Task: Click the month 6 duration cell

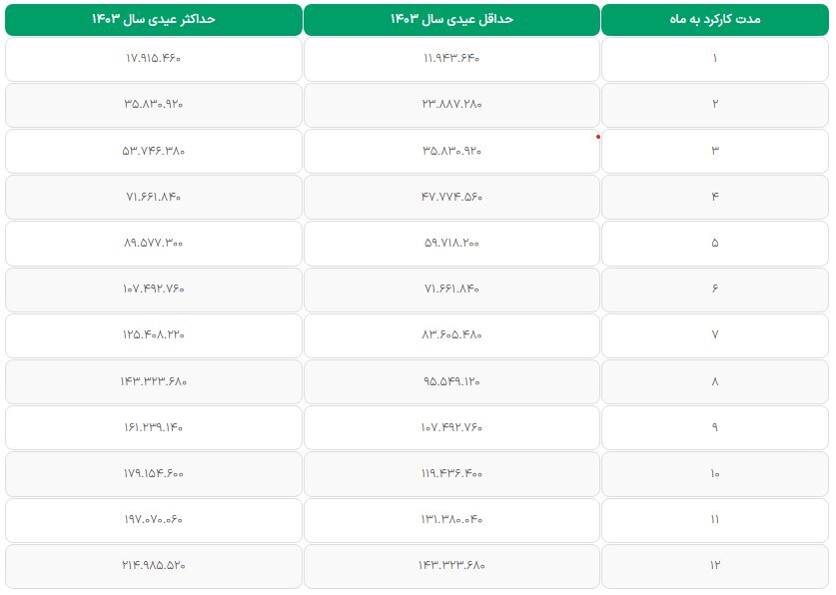Action: tap(715, 289)
